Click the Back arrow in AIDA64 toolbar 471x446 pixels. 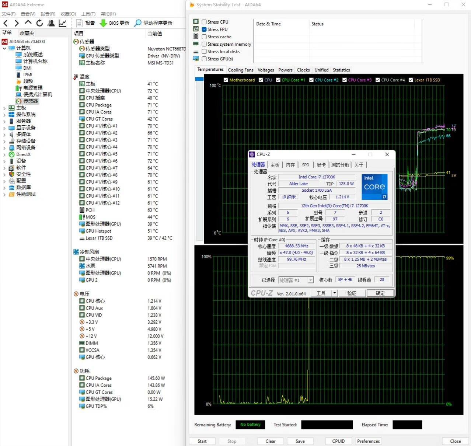(6, 23)
